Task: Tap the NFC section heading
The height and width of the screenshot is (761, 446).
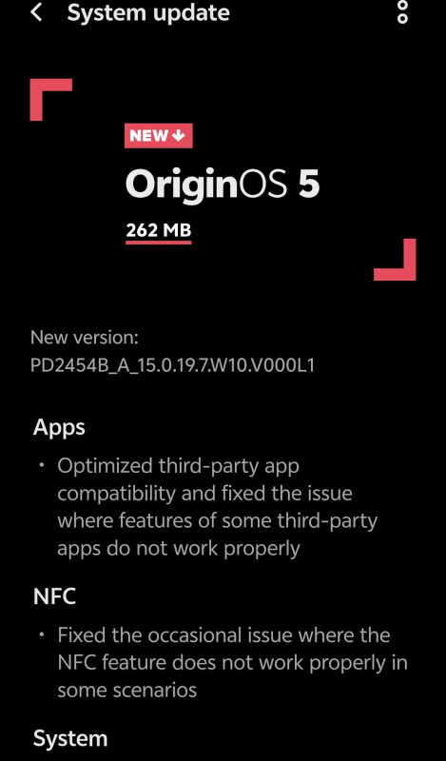Action: coord(54,596)
